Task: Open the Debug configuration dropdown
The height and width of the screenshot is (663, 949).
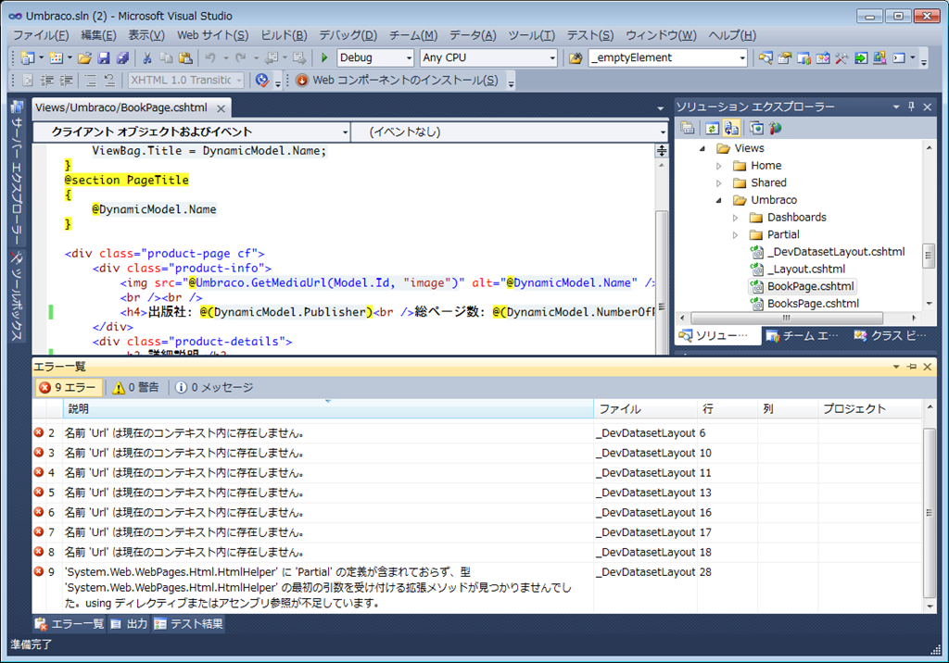Action: [x=375, y=57]
